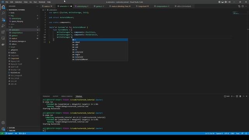Switch to the components.rs editor tab

(162, 6)
